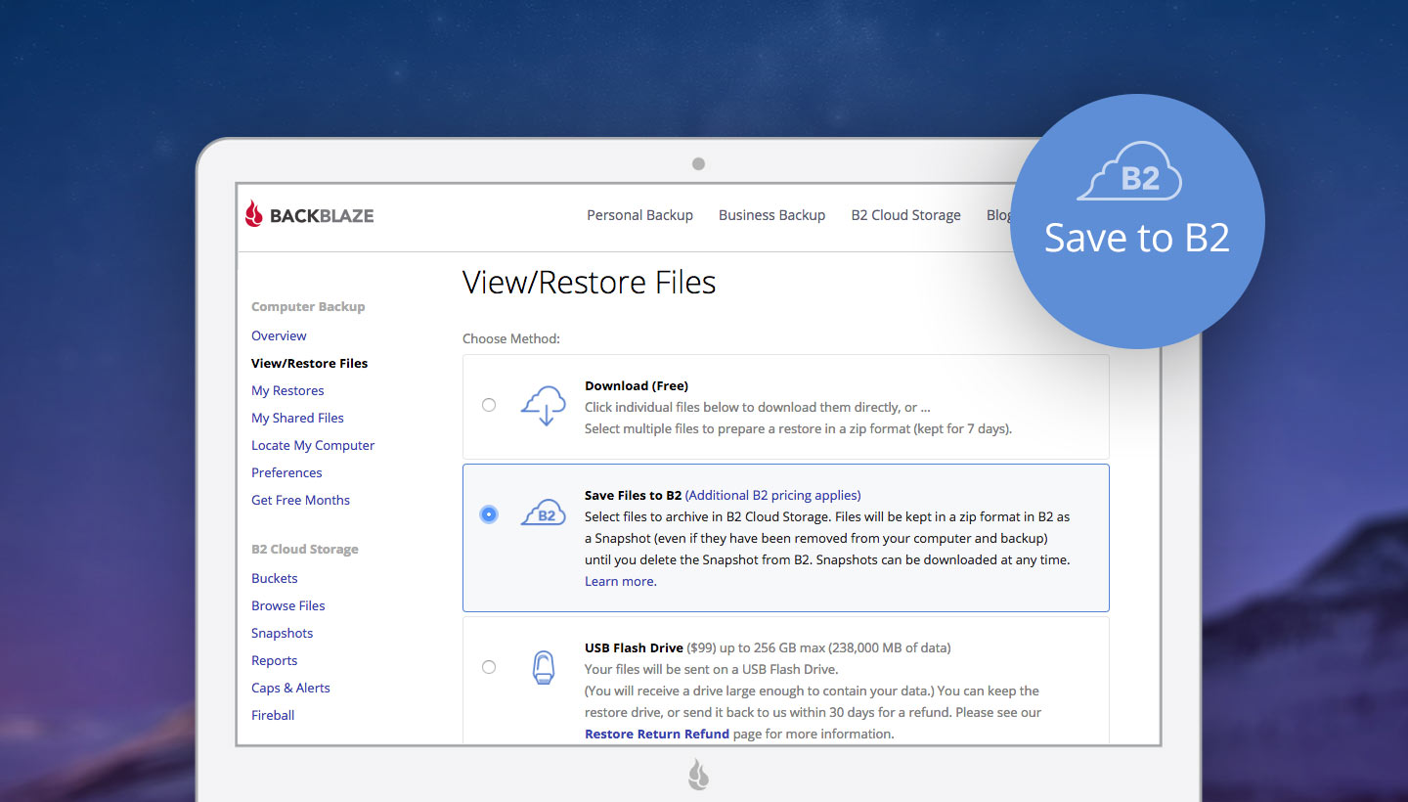The height and width of the screenshot is (802, 1408).
Task: Click the Backblaze flame logo
Action: click(x=254, y=214)
